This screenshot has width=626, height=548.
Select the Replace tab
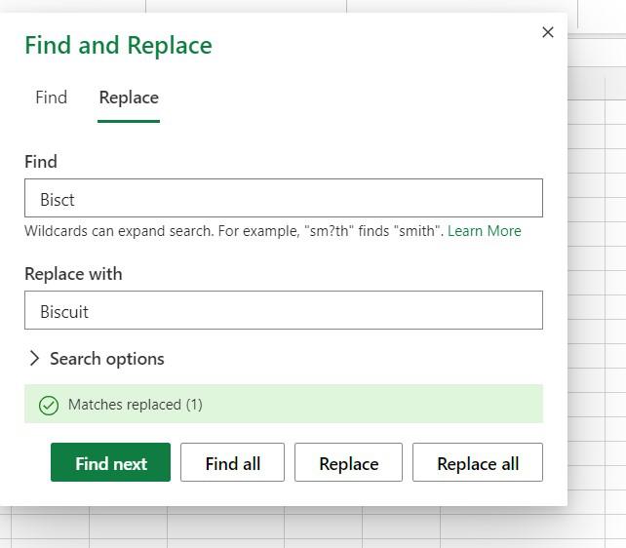click(129, 98)
